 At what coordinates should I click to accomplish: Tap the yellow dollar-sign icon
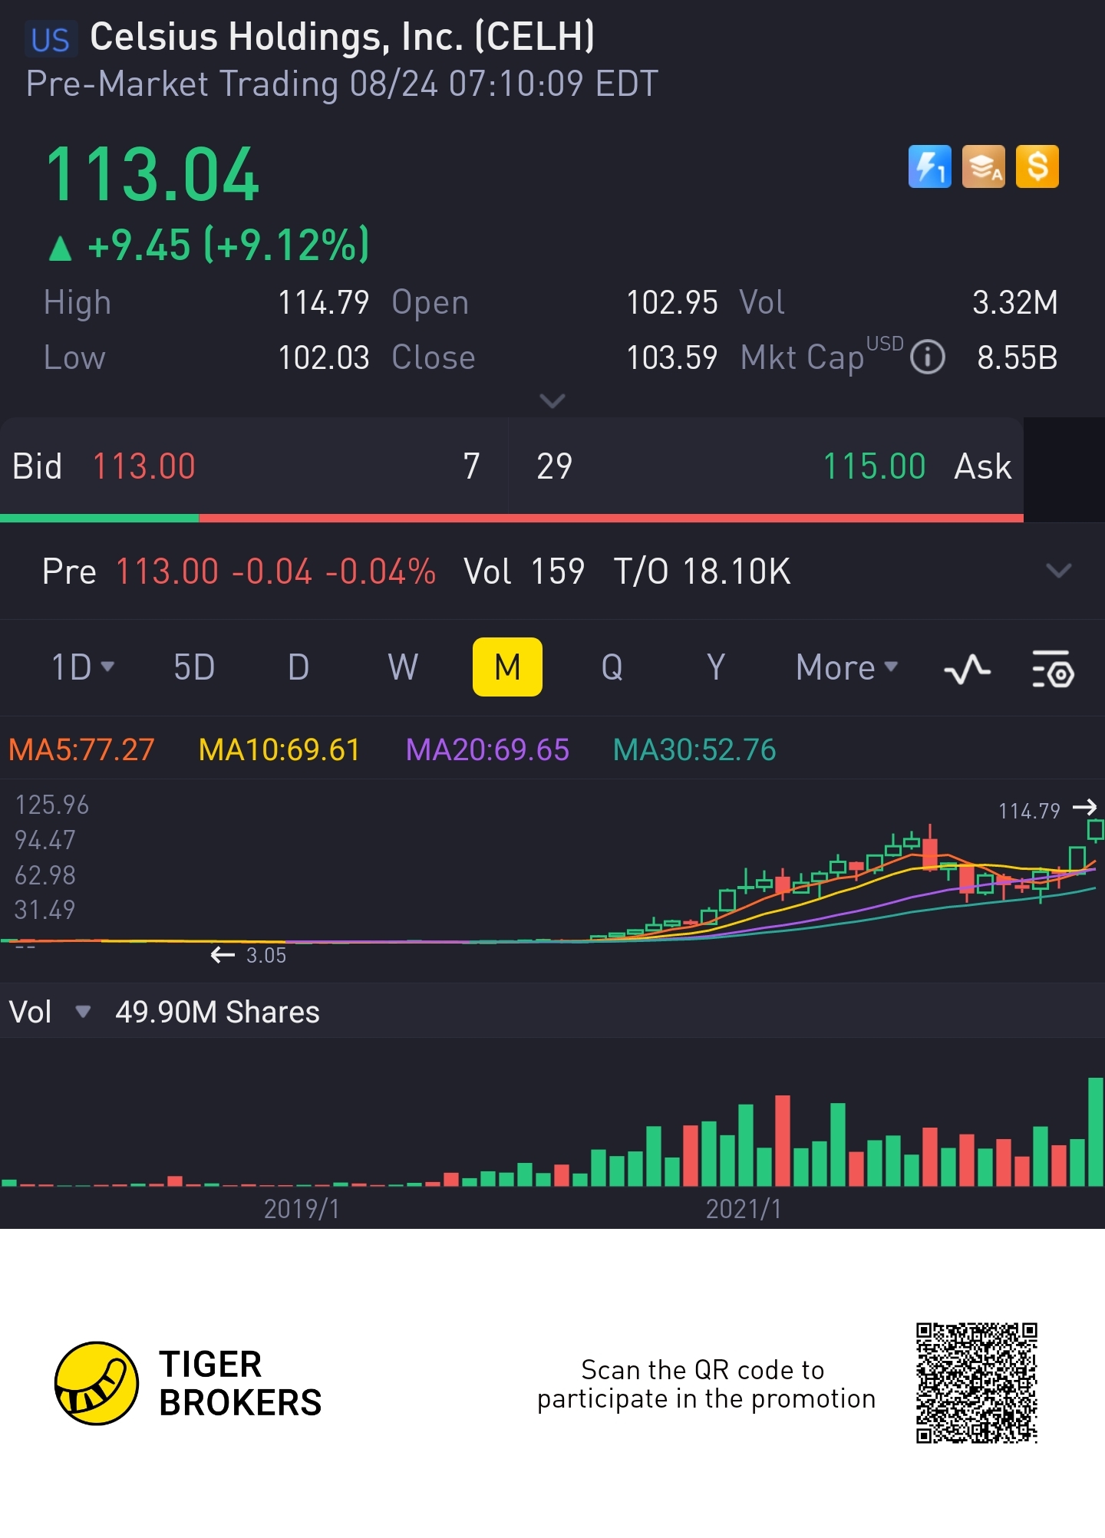pyautogui.click(x=1037, y=166)
